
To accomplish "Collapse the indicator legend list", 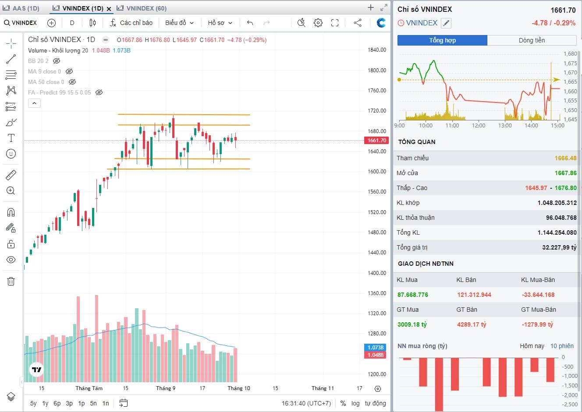I will click(34, 103).
